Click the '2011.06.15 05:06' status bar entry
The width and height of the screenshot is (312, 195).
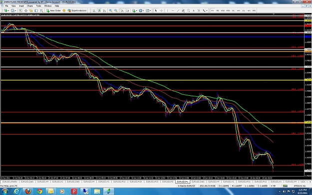tap(207, 186)
